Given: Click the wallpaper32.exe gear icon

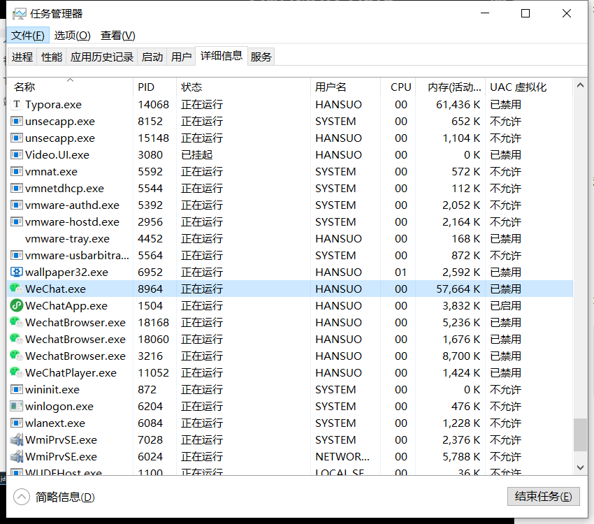Looking at the screenshot, I should pyautogui.click(x=16, y=272).
